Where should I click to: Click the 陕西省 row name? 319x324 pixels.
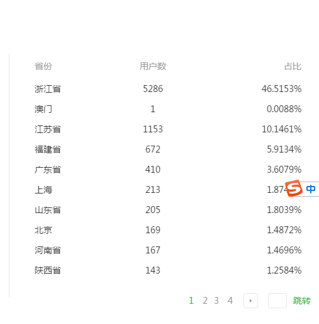pos(48,270)
